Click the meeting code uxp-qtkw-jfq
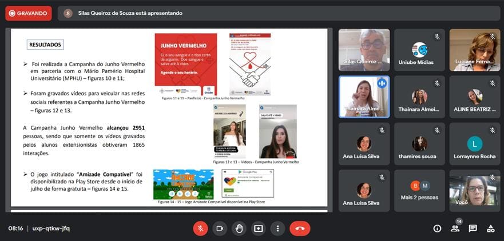 pos(51,228)
